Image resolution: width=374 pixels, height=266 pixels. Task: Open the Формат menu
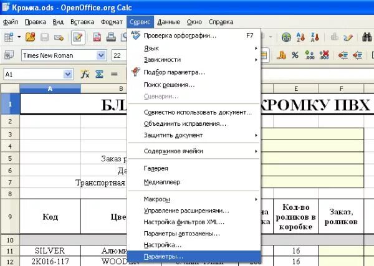(x=112, y=22)
